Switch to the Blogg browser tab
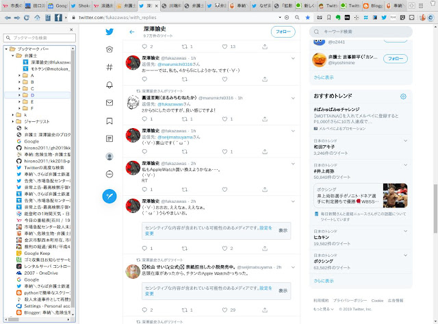This screenshot has height=324, width=438. point(374,5)
